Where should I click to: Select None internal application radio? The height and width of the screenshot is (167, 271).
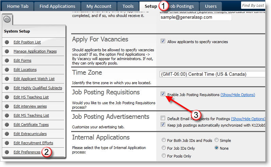[x=217, y=148]
